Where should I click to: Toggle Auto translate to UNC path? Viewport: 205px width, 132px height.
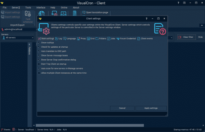coord(39,51)
